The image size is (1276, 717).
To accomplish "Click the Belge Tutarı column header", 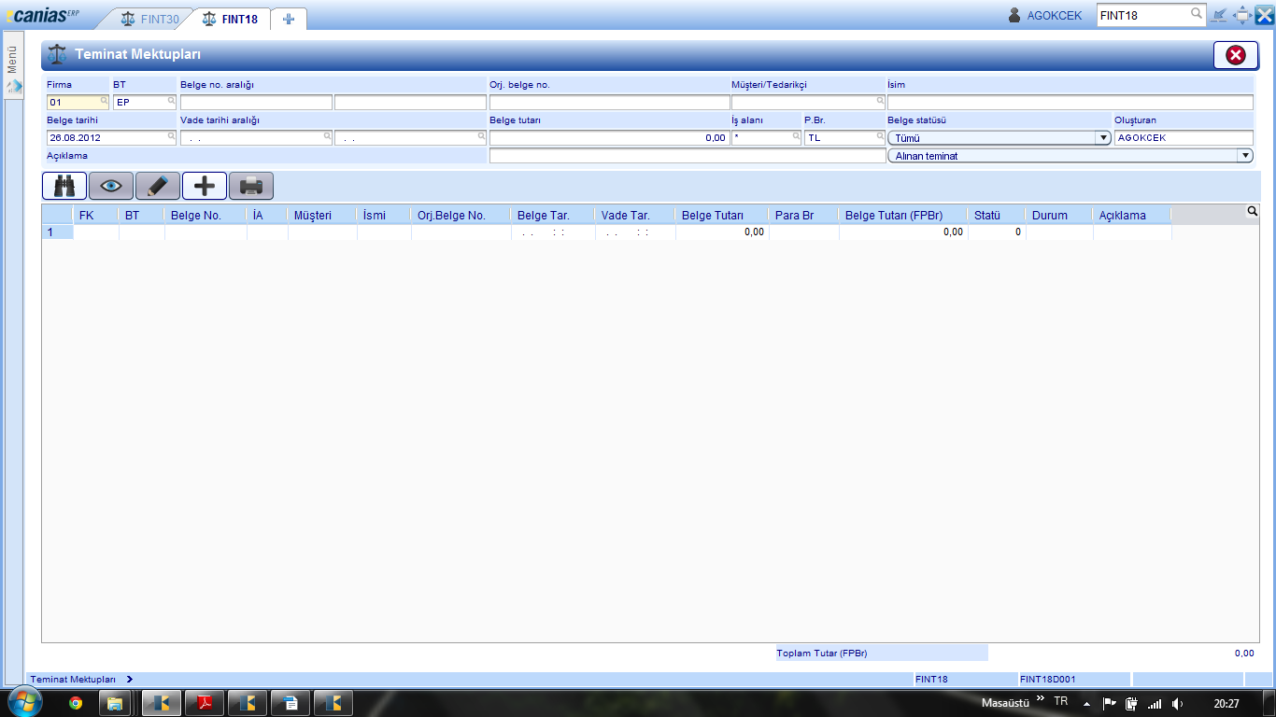I will coord(722,216).
